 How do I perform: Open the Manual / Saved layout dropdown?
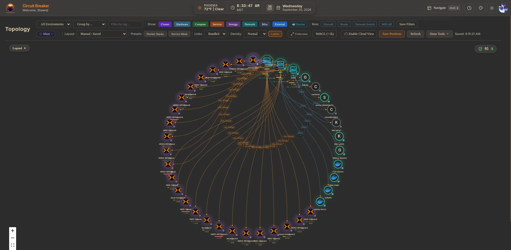tap(102, 34)
